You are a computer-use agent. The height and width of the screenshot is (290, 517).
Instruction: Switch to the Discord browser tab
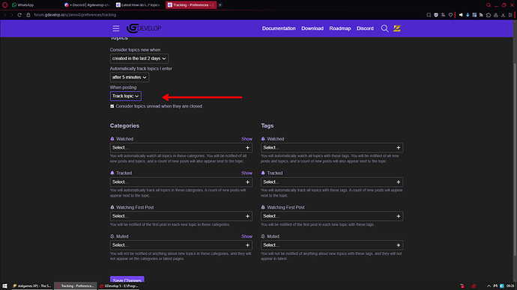point(88,5)
